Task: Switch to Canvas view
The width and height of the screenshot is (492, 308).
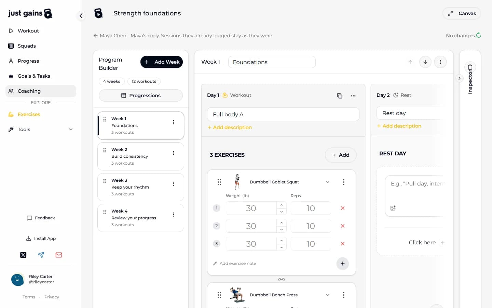Action: 462,13
